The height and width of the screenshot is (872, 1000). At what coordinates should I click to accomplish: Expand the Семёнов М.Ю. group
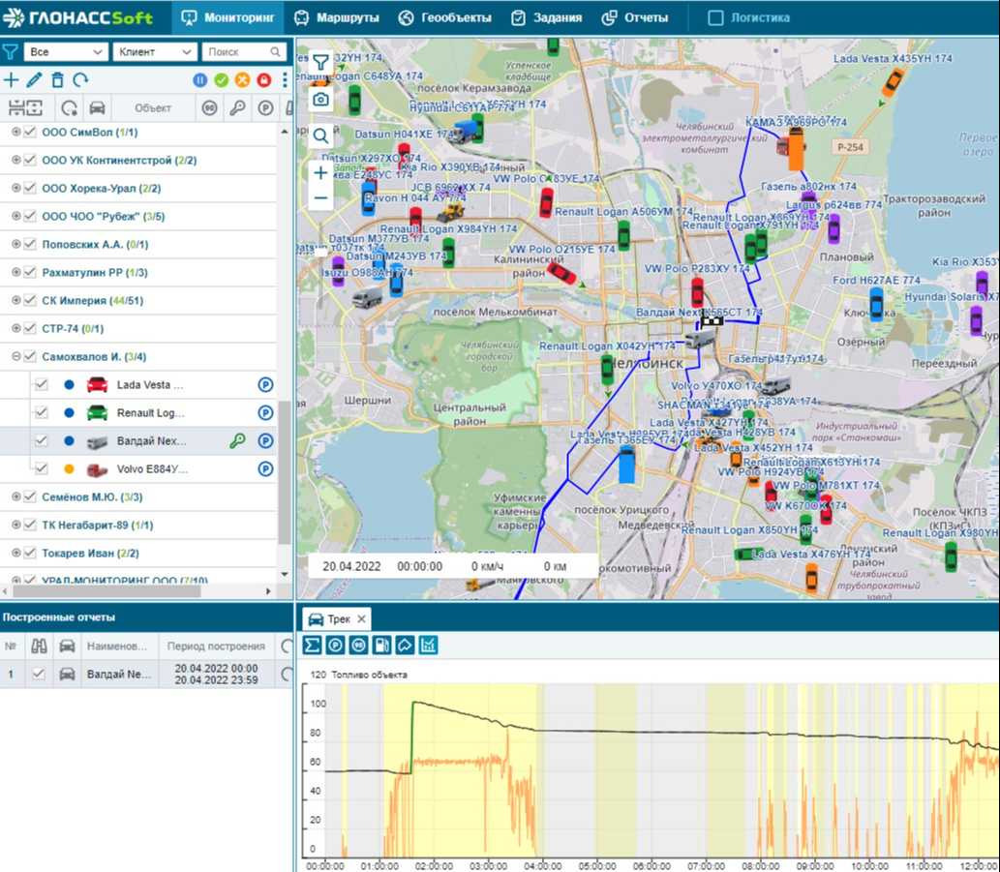(x=15, y=496)
